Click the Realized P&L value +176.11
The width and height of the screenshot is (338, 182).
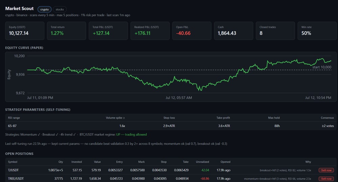pos(142,33)
